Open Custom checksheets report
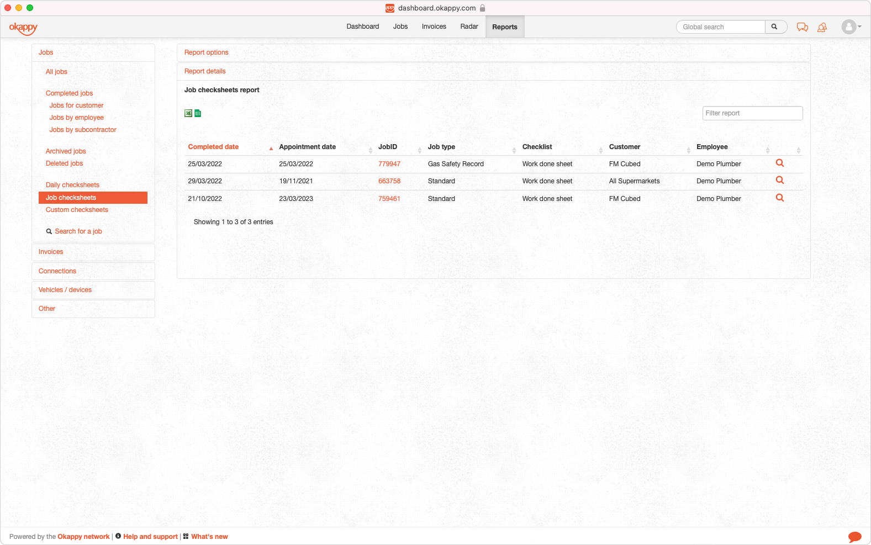This screenshot has width=871, height=545. point(77,210)
